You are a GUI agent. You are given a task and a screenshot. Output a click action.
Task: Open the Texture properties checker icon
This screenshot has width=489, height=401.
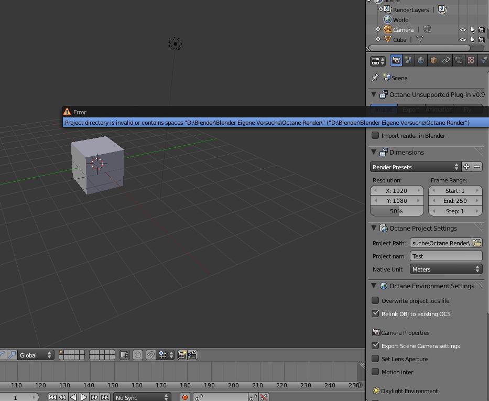pyautogui.click(x=471, y=60)
